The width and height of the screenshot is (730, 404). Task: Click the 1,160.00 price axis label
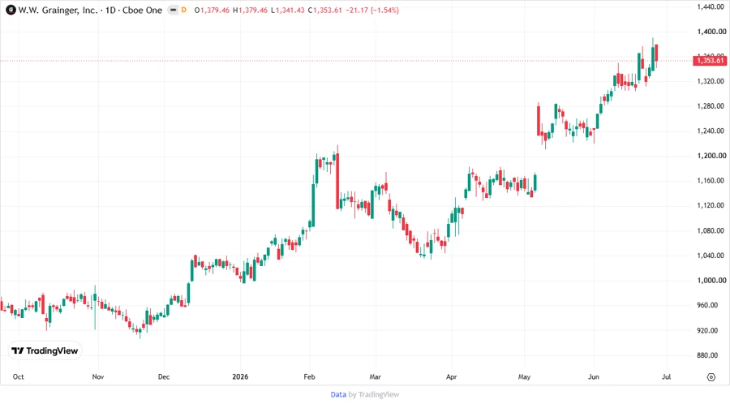click(711, 181)
